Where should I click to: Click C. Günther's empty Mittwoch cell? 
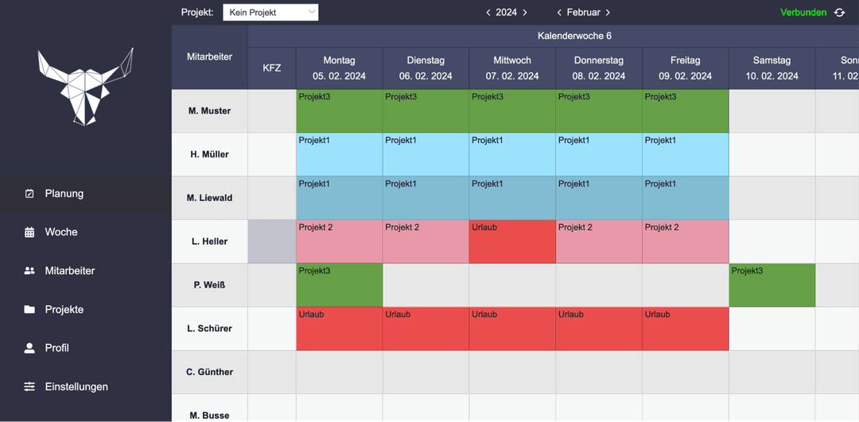point(512,372)
